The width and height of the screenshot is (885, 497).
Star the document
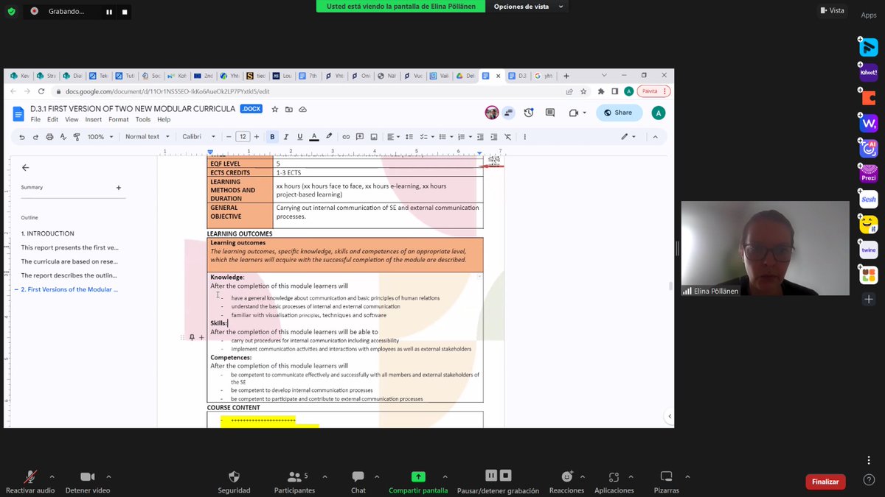click(x=274, y=109)
